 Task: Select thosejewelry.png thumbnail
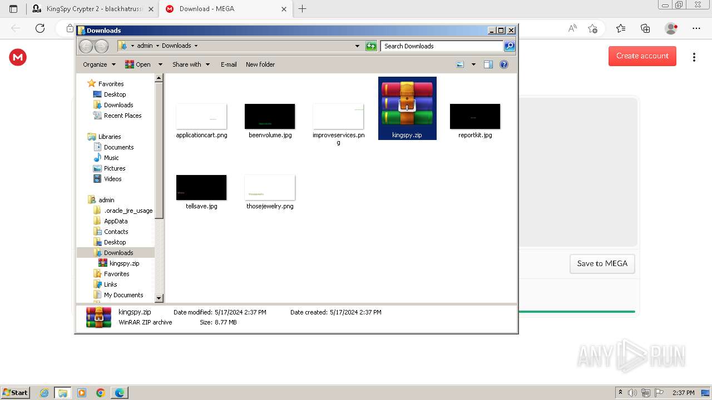click(x=270, y=187)
